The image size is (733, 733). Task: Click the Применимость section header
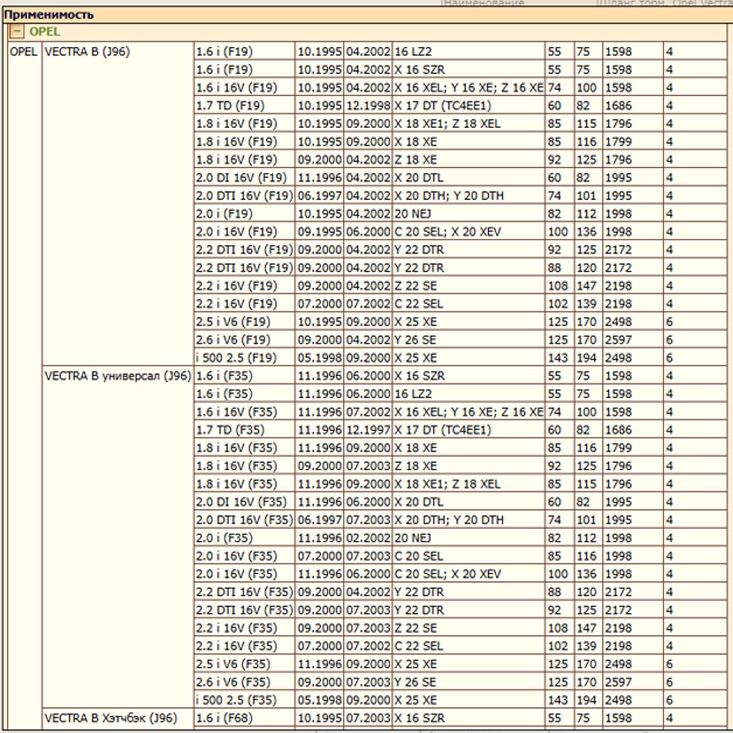[x=49, y=15]
